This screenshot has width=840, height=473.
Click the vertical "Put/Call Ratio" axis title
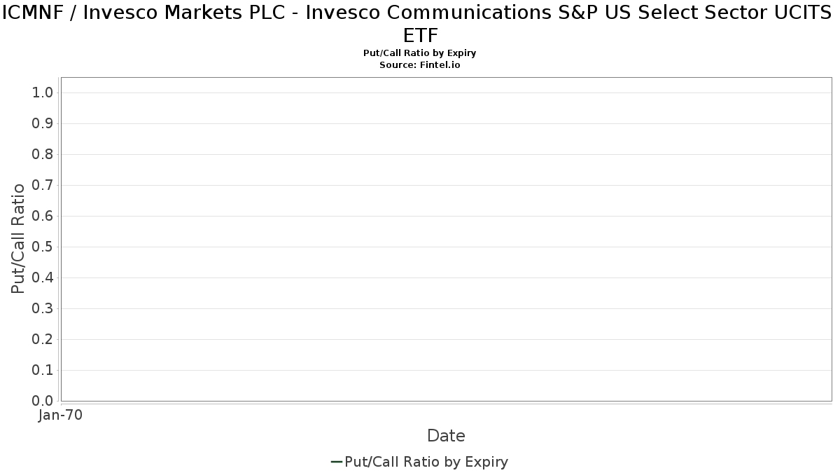click(18, 238)
